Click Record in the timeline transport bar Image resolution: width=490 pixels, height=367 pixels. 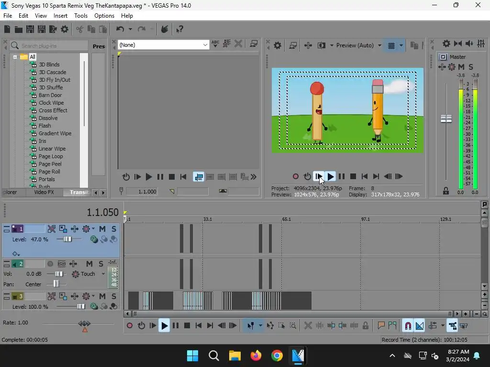(129, 326)
